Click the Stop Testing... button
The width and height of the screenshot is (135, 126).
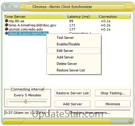coord(113,93)
